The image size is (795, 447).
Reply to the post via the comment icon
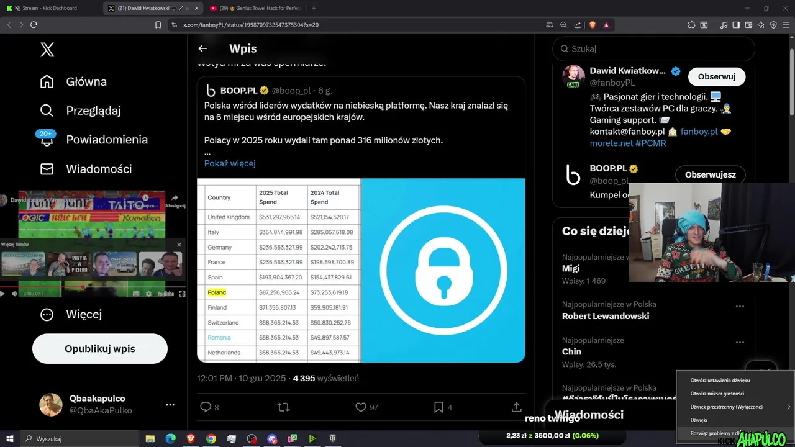[206, 407]
